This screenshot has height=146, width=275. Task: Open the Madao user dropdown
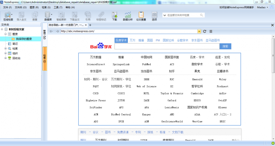coord(262,7)
